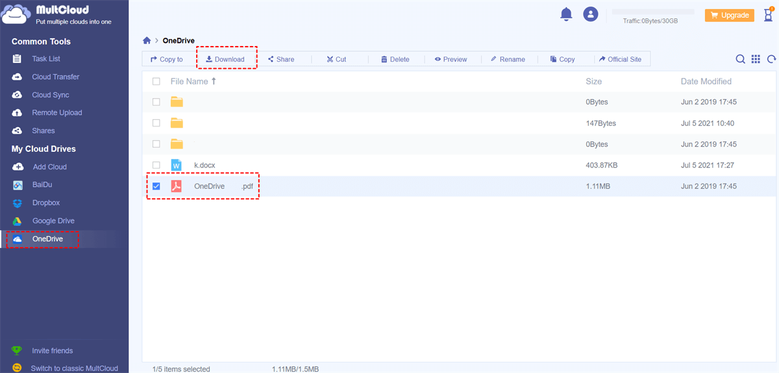Open the notifications bell icon
This screenshot has width=779, height=373.
pos(566,14)
